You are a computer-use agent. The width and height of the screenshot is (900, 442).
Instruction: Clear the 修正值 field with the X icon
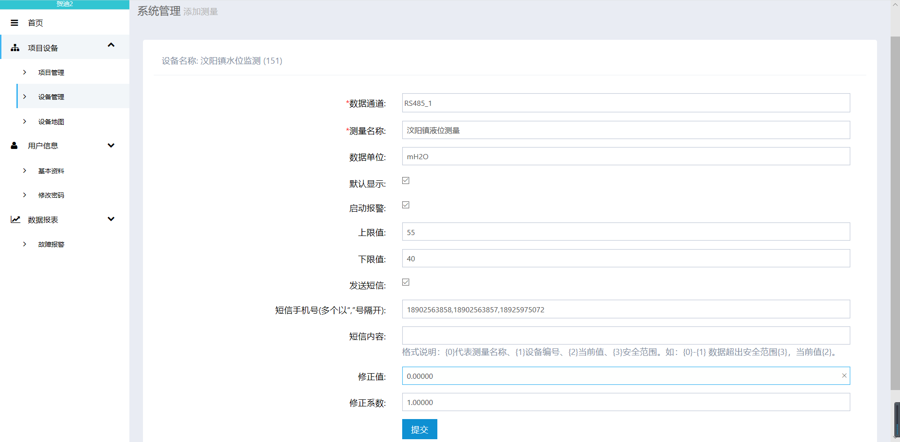844,376
